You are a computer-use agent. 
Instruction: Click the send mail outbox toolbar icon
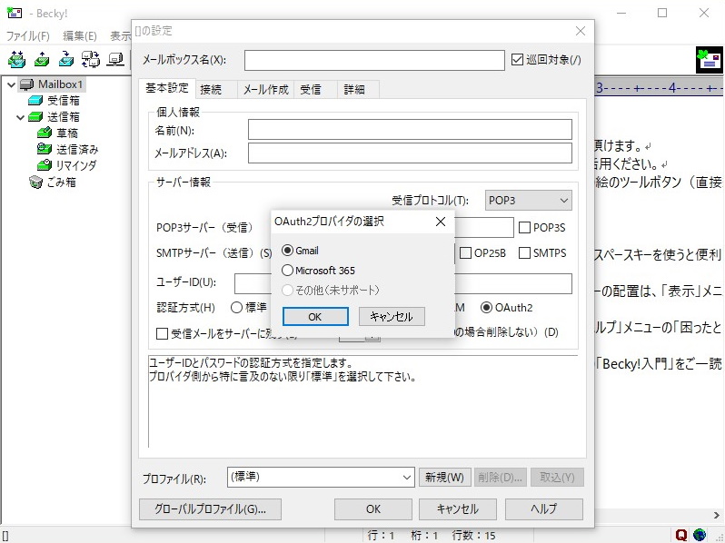point(42,59)
